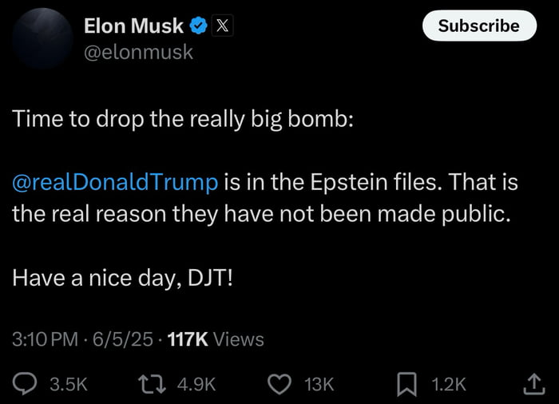The image size is (559, 404).
Task: Click the Elon Musk display name
Action: pyautogui.click(x=133, y=26)
